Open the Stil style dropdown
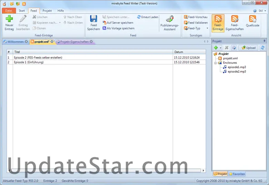The image size is (269, 185). coord(262,11)
